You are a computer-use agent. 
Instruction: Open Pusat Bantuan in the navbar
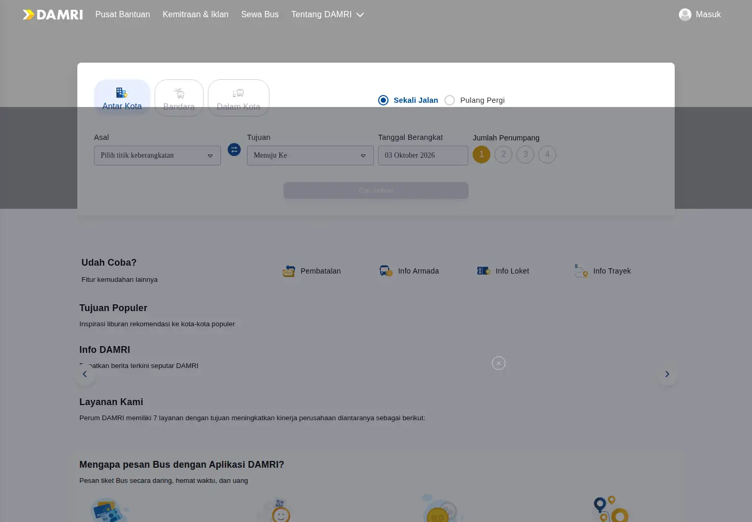pyautogui.click(x=123, y=15)
